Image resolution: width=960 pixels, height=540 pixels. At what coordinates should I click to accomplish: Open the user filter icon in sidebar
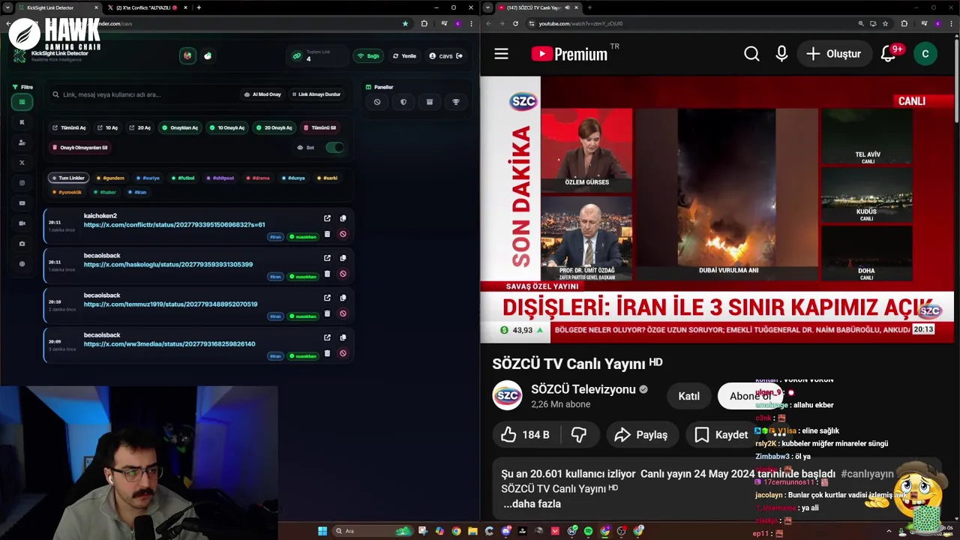pos(22,142)
